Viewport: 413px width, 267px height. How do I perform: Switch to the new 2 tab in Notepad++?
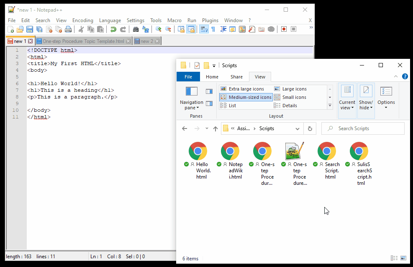click(147, 41)
